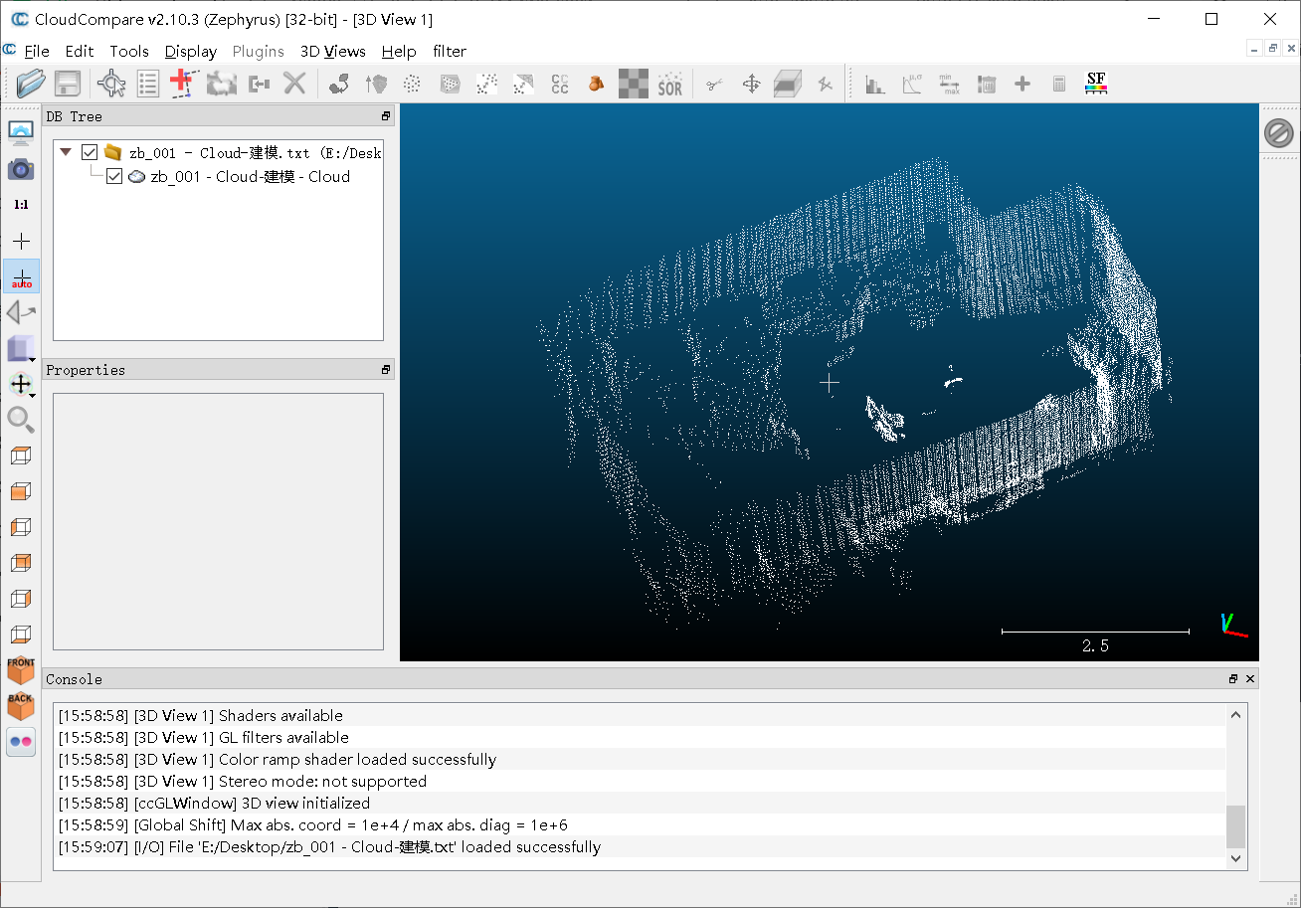Open the Primitive factory icon

[x=596, y=85]
